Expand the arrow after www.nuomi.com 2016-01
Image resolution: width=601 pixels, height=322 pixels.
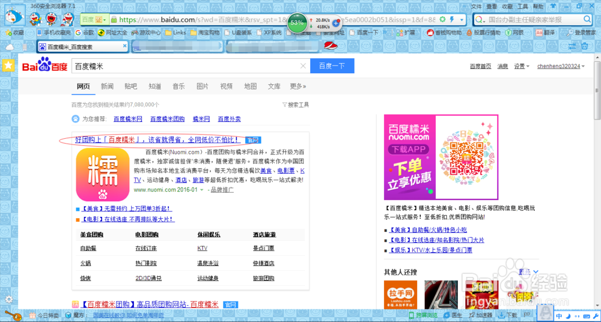click(201, 190)
